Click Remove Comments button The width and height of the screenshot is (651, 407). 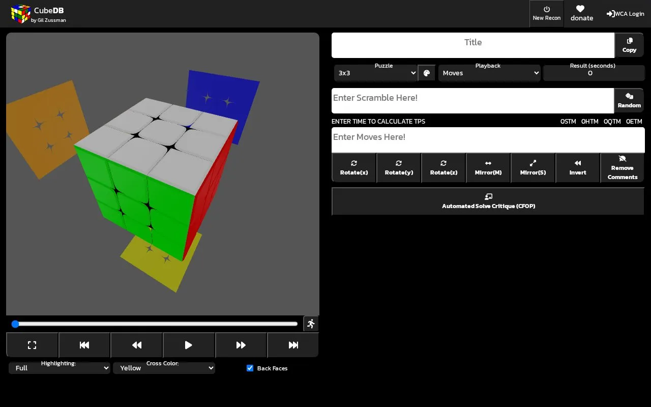pos(623,168)
